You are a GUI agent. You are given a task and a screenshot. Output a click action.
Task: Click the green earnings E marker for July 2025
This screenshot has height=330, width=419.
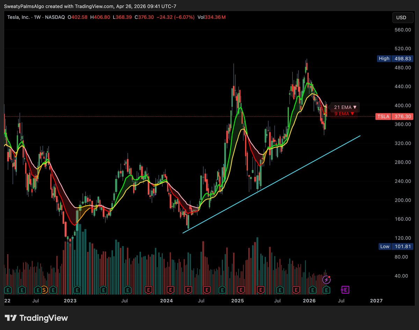pos(280,290)
